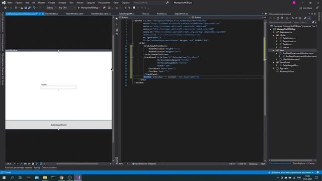Collapse the Model folder in Solution Explorer
The width and height of the screenshot is (322, 181).
274,35
